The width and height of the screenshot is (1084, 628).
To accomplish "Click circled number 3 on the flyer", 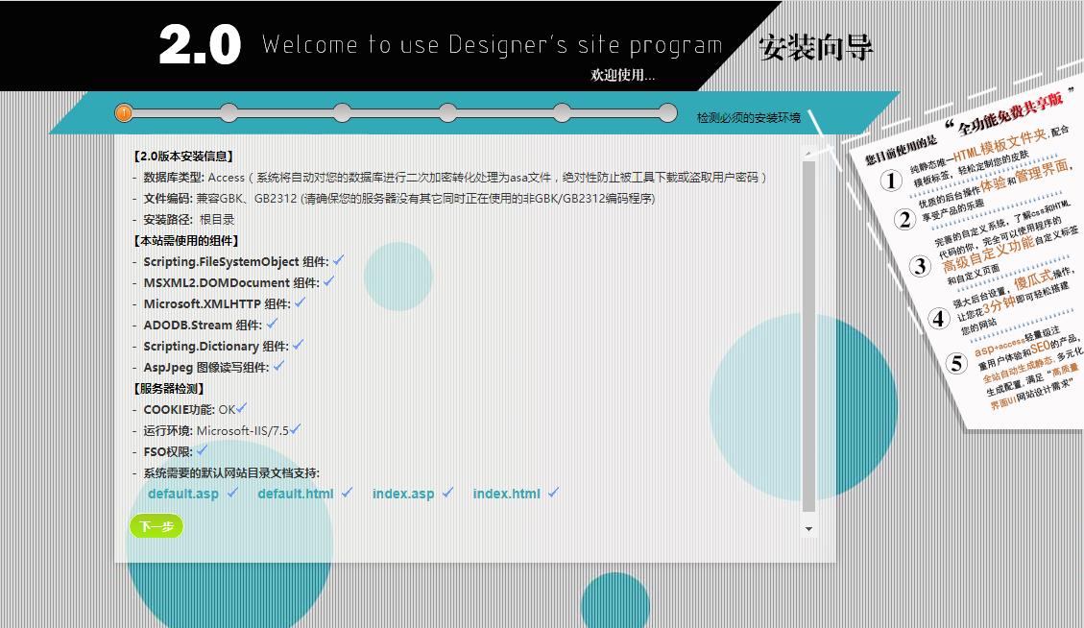I will point(920,266).
